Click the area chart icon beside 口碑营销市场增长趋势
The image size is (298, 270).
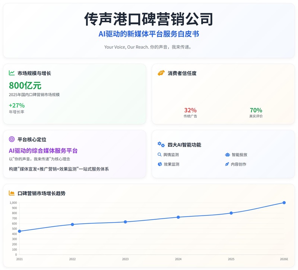point(12,193)
